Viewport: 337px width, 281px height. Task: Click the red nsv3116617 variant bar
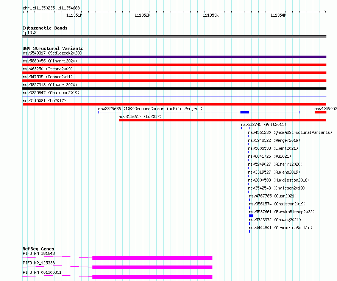[222, 120]
